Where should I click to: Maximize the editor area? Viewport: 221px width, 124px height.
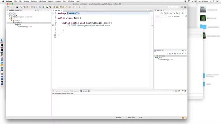click(151, 10)
